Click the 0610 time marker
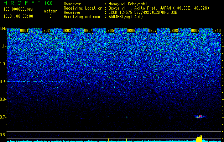 coord(217,31)
